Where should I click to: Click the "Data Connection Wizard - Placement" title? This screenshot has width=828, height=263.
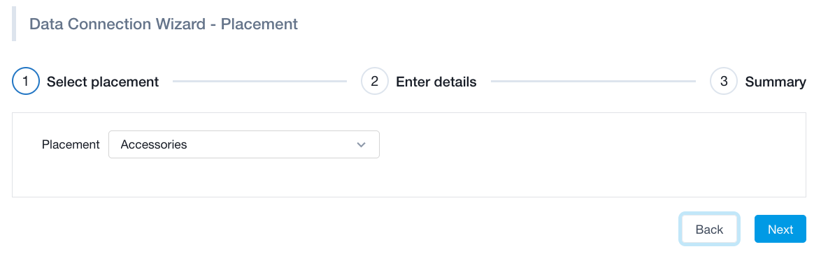click(x=164, y=24)
